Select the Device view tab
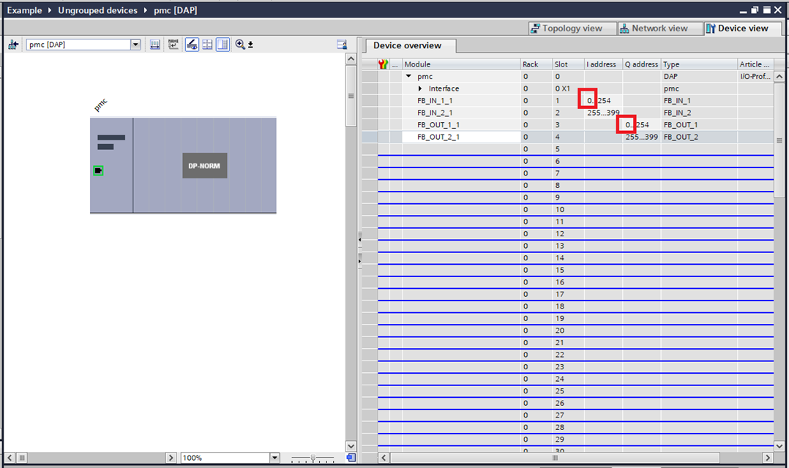The image size is (789, 468). (x=737, y=29)
